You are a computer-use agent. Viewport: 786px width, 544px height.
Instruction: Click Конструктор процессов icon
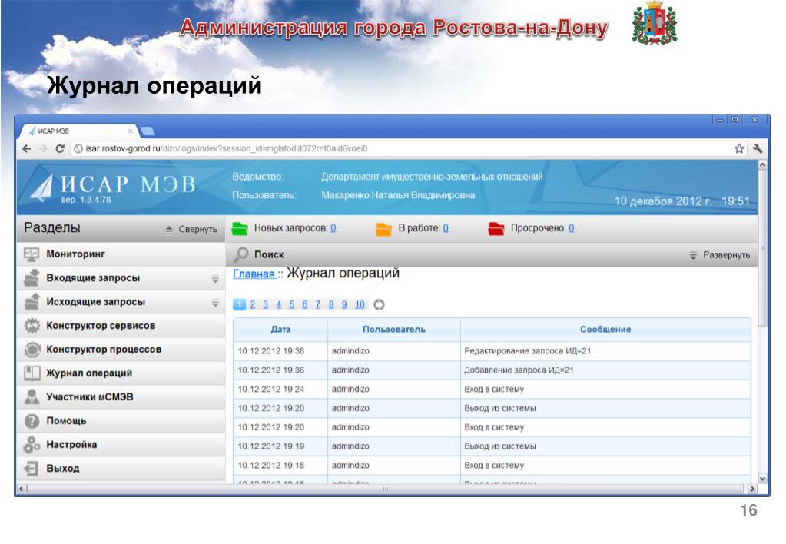tap(32, 350)
